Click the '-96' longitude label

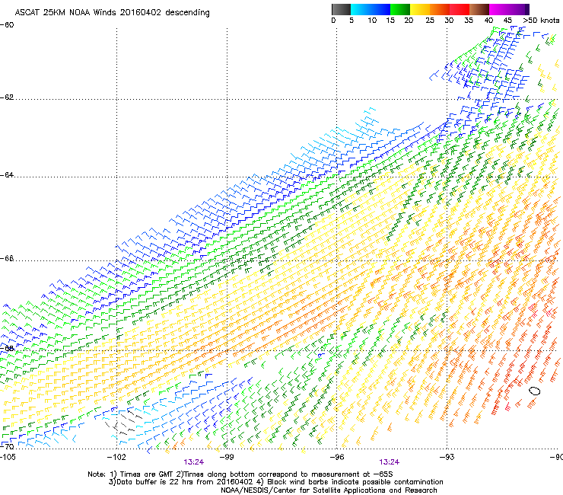pyautogui.click(x=337, y=457)
